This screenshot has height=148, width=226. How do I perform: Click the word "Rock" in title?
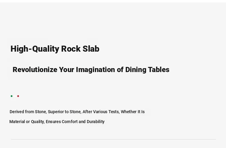click(x=71, y=49)
